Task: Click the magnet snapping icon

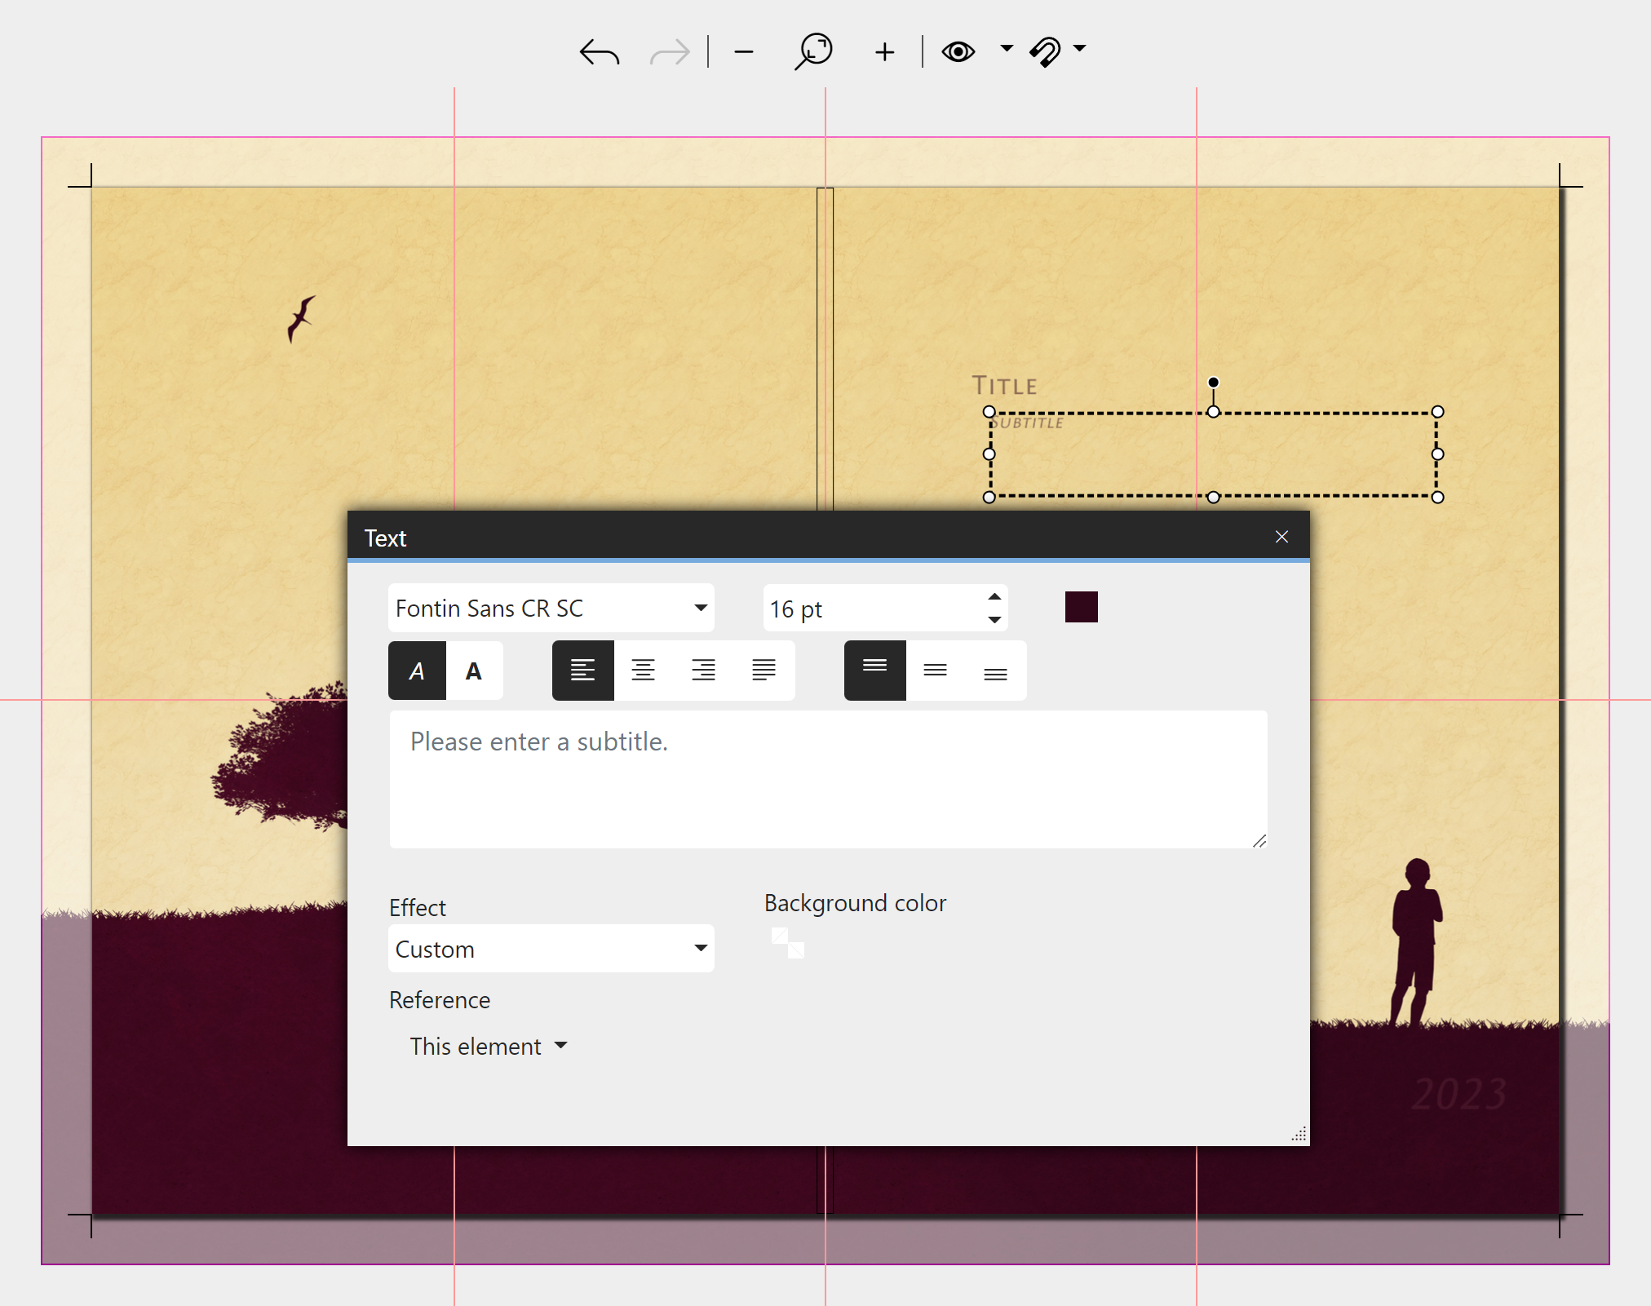Action: [1046, 51]
